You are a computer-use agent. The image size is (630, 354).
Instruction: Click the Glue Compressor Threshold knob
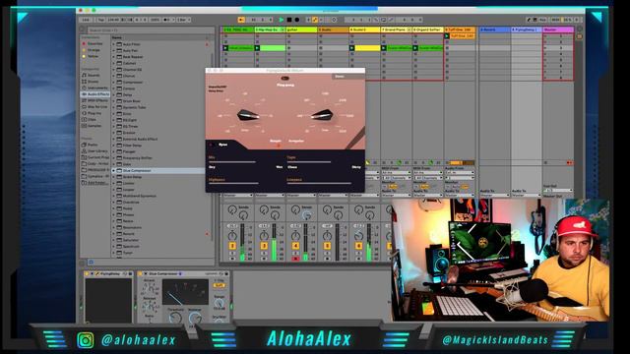(x=175, y=318)
